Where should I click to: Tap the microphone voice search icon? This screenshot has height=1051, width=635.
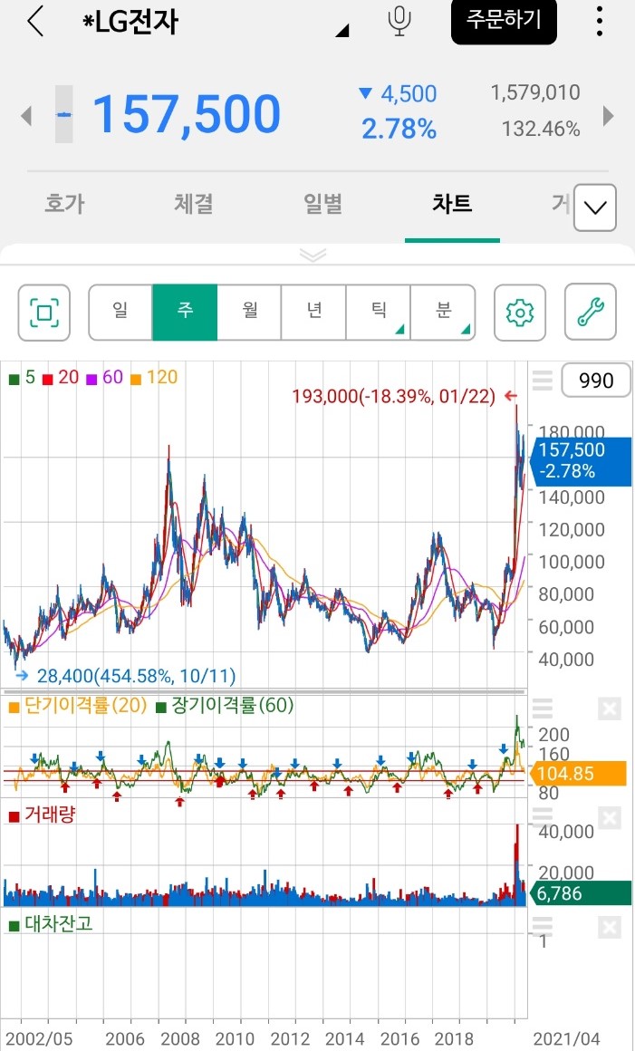tap(399, 22)
